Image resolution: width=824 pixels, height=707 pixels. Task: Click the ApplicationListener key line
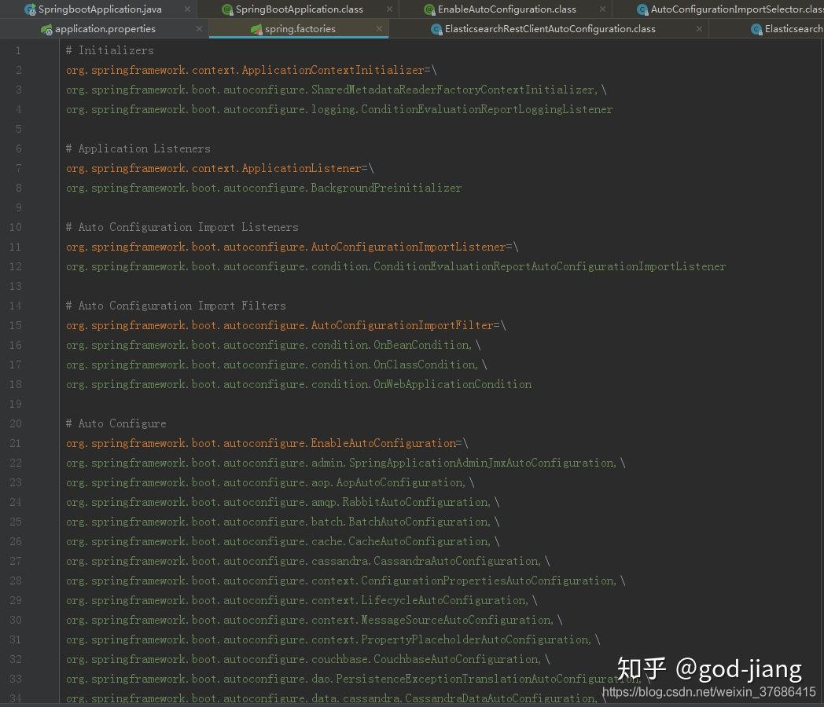[x=219, y=168]
